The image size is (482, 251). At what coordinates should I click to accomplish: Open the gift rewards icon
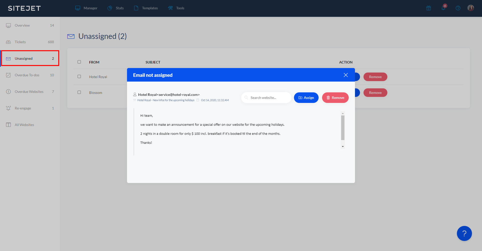click(x=429, y=8)
